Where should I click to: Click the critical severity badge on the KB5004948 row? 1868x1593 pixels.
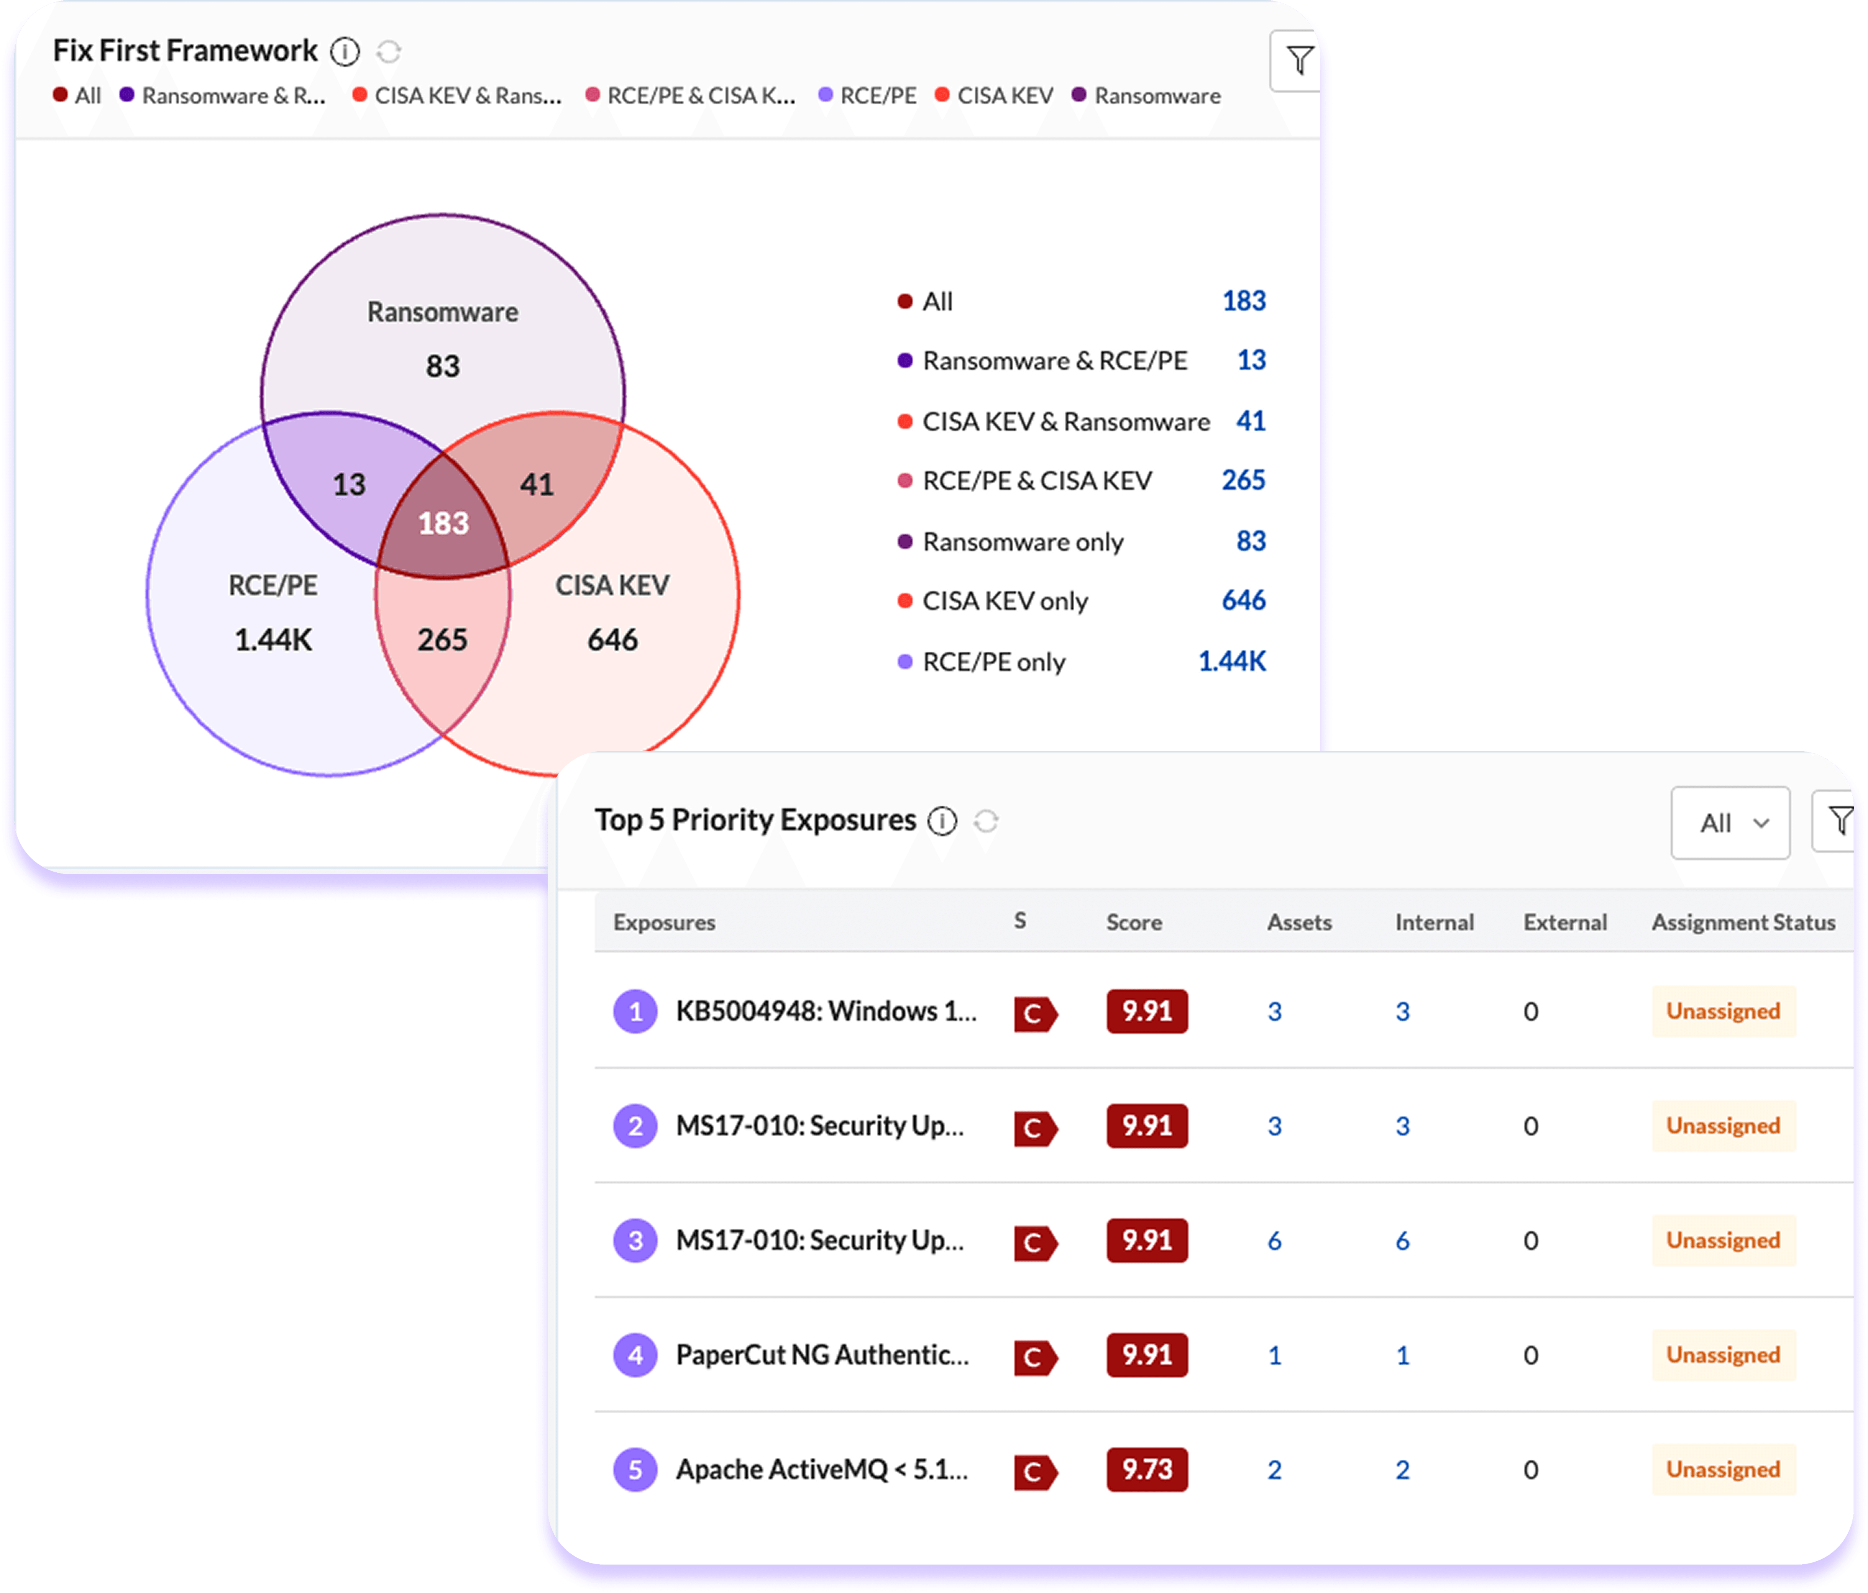1035,1012
